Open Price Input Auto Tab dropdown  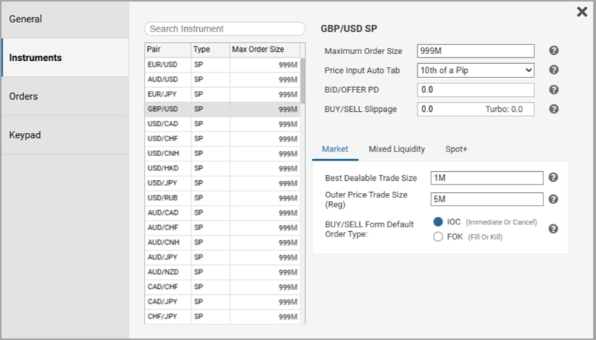[x=476, y=71]
